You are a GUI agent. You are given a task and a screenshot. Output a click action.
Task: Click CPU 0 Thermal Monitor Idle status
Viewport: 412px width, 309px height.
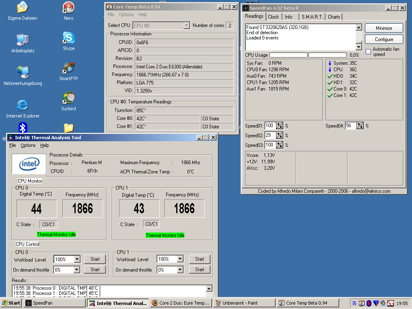point(56,235)
